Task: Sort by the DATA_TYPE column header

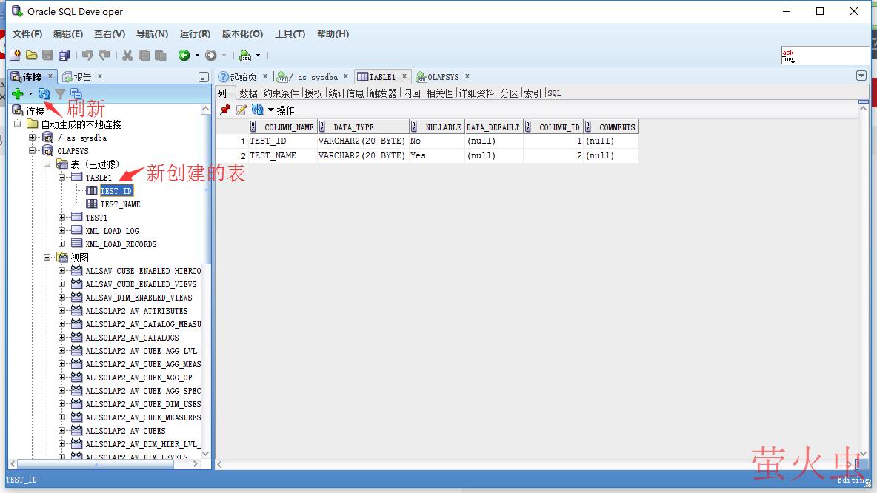Action: click(x=353, y=127)
